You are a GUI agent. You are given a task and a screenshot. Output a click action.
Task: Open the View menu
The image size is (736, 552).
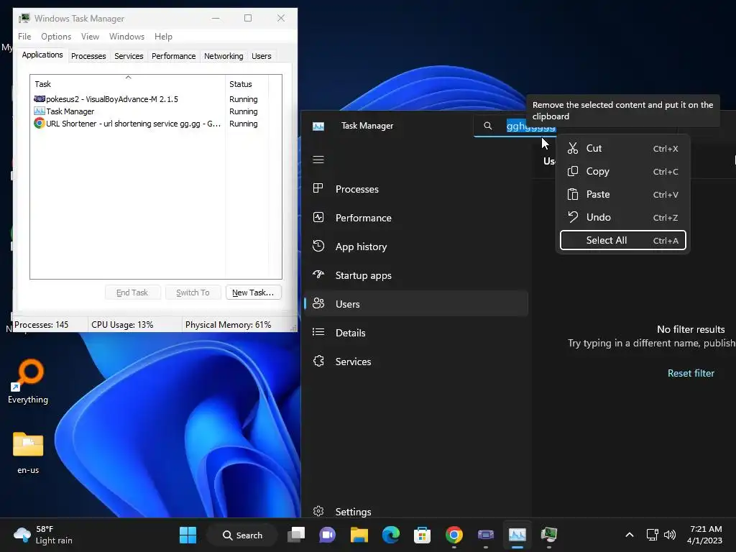tap(90, 36)
